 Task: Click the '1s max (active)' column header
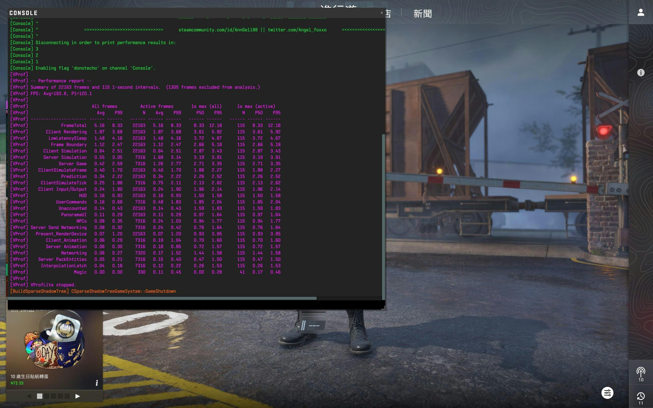coord(256,106)
